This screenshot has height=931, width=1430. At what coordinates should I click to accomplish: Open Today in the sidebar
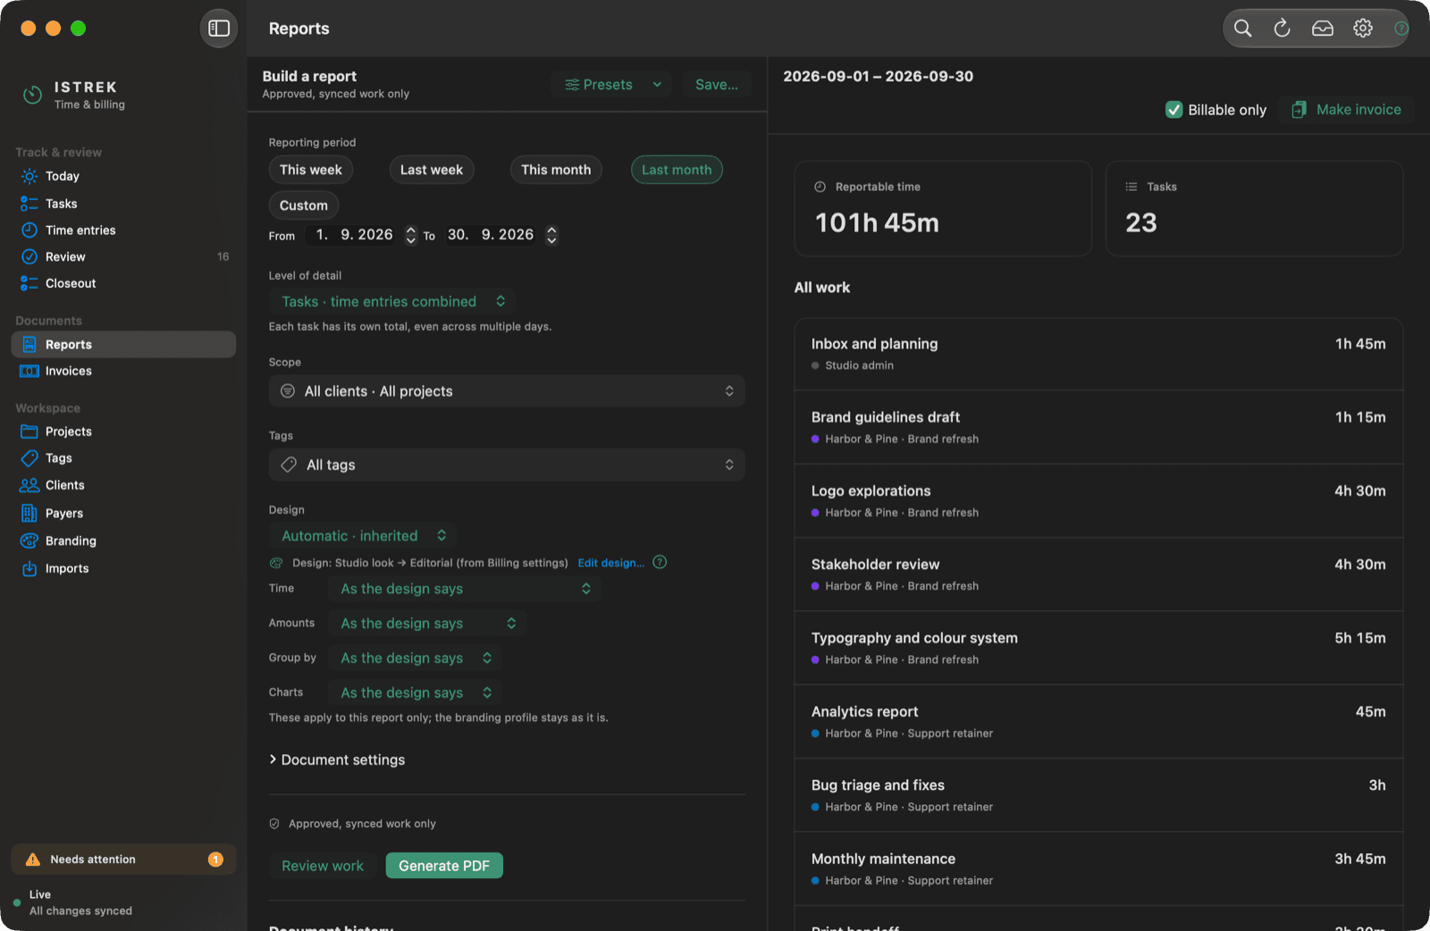tap(123, 176)
